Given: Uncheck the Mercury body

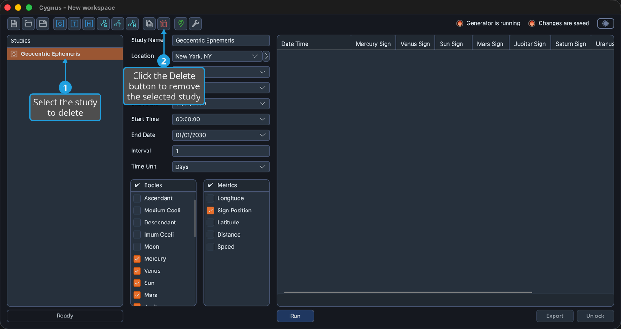Looking at the screenshot, I should (x=137, y=259).
